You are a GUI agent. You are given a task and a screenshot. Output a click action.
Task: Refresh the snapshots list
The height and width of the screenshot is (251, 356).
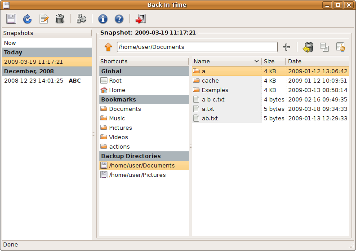(27, 19)
